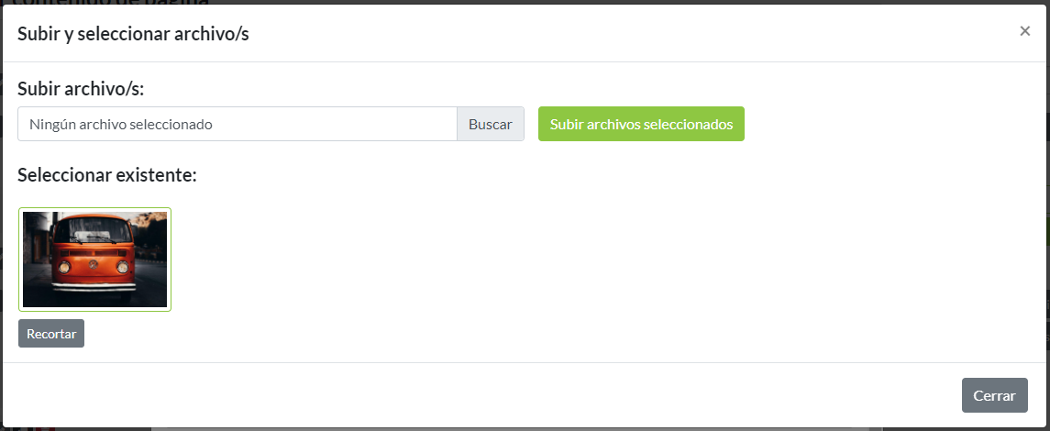This screenshot has width=1050, height=431.
Task: Click the van's windshield in the thumbnail
Action: click(x=94, y=232)
